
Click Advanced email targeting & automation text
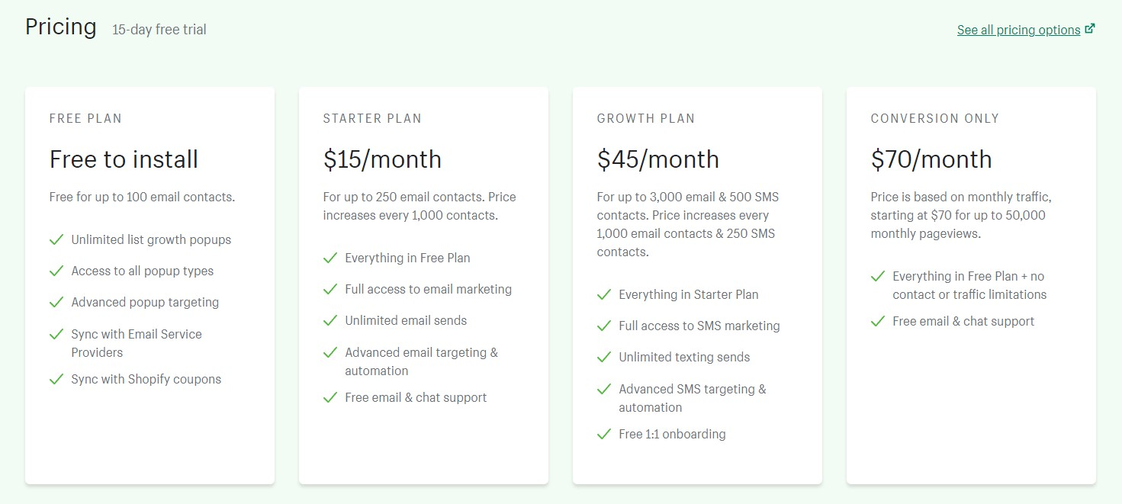click(x=421, y=361)
